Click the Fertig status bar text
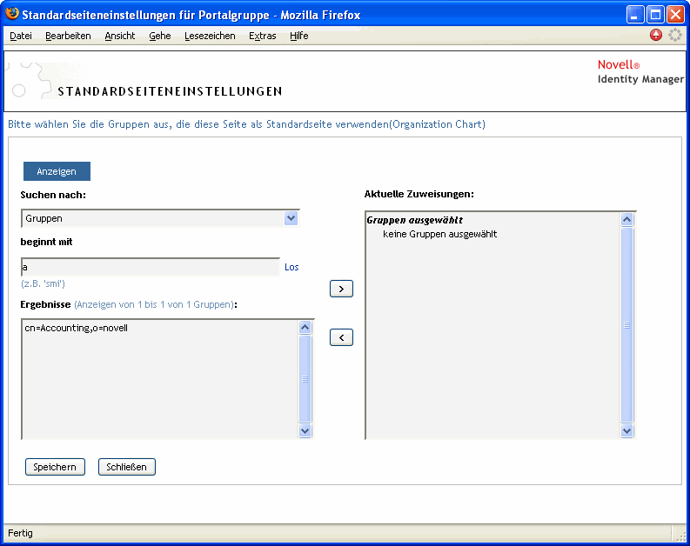This screenshot has width=690, height=546. tap(20, 533)
